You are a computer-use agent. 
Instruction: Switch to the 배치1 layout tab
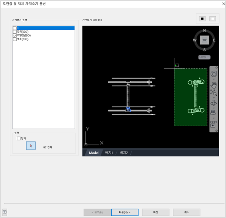(x=109, y=153)
